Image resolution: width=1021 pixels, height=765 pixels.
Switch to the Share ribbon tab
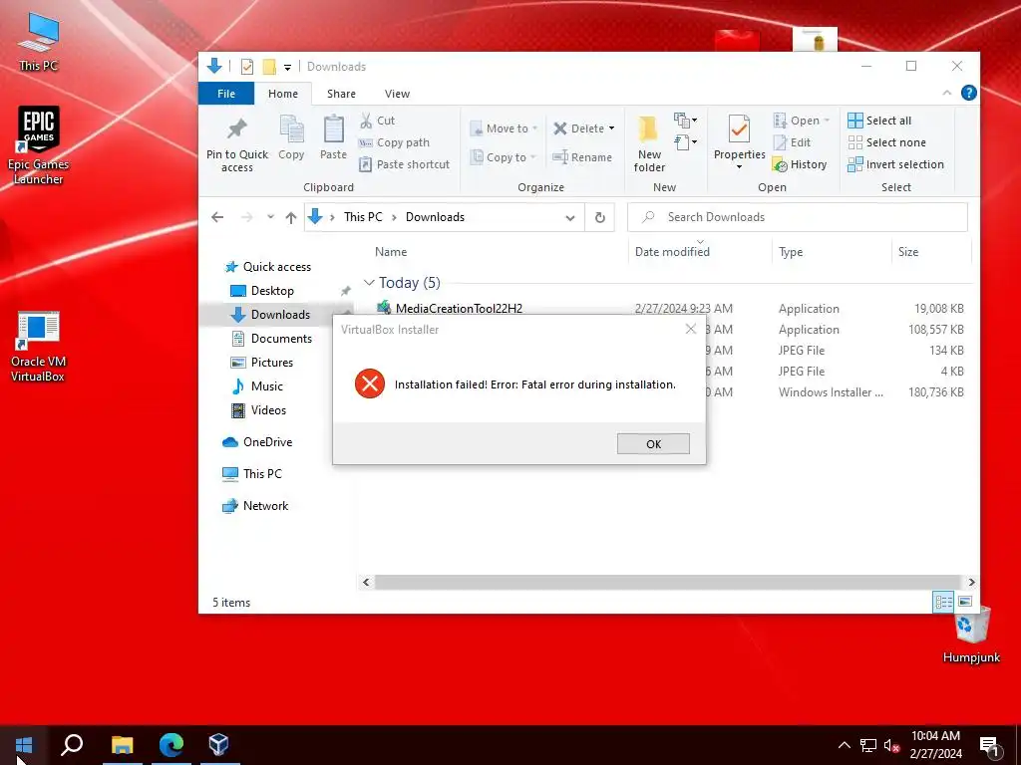pyautogui.click(x=341, y=94)
